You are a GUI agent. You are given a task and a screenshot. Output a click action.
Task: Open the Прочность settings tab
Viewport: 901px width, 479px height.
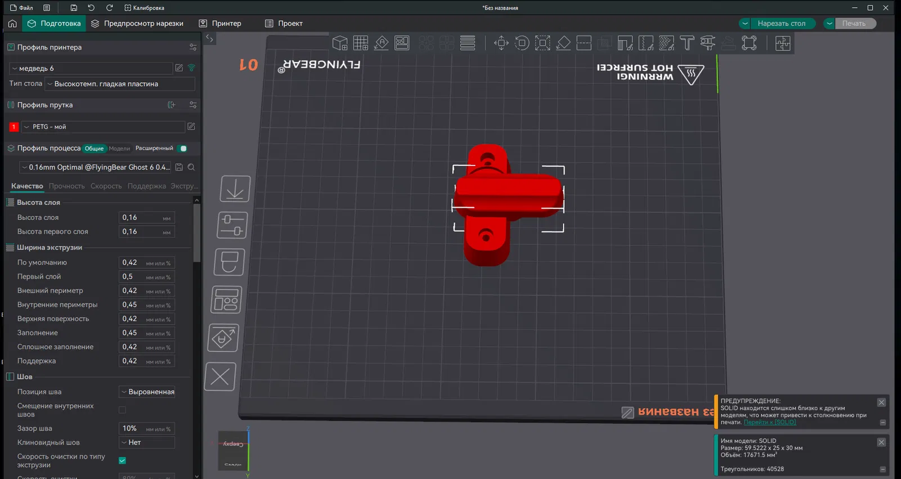click(66, 186)
